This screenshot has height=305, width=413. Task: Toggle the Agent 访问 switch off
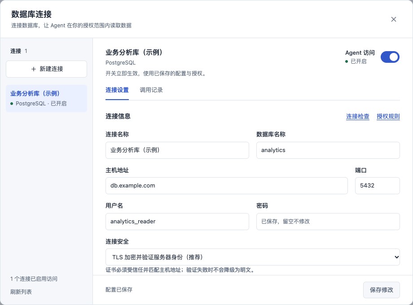click(390, 57)
